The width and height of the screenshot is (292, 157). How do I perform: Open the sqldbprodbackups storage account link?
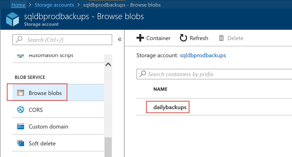pos(203,55)
